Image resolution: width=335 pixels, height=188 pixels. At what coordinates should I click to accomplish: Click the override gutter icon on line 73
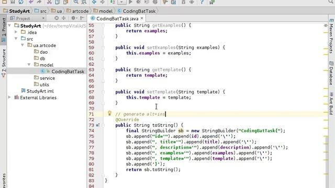[x=98, y=125]
